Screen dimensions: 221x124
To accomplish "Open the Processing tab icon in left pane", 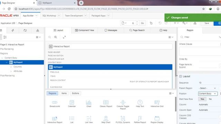I will [25, 30].
